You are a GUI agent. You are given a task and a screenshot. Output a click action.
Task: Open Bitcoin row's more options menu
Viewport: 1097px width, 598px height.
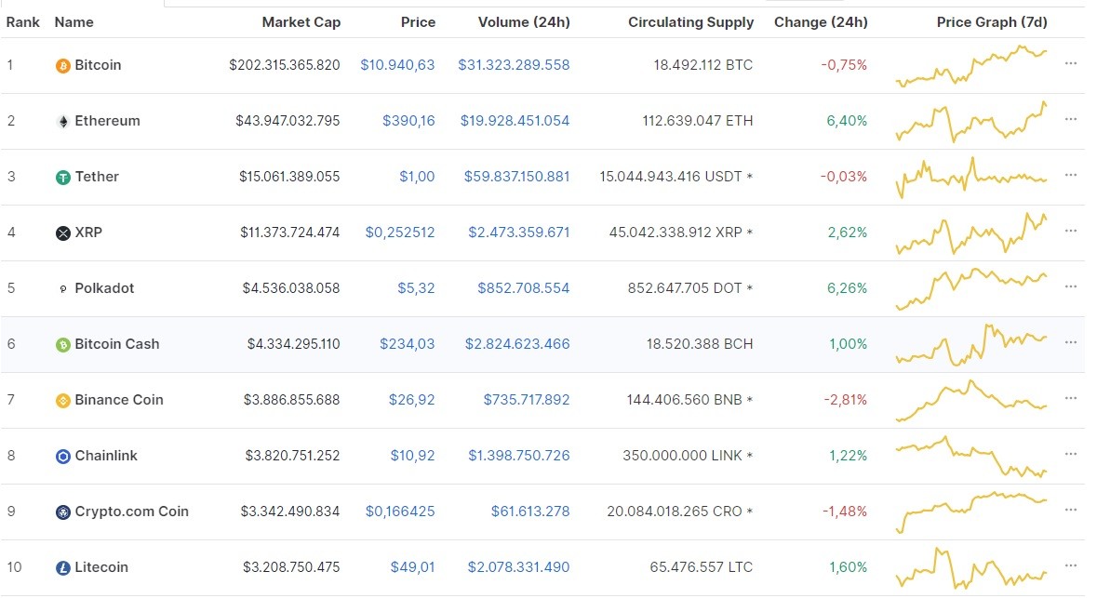click(x=1070, y=65)
